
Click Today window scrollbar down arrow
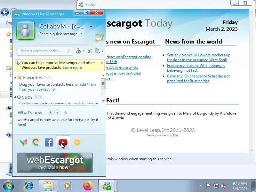(x=252, y=150)
